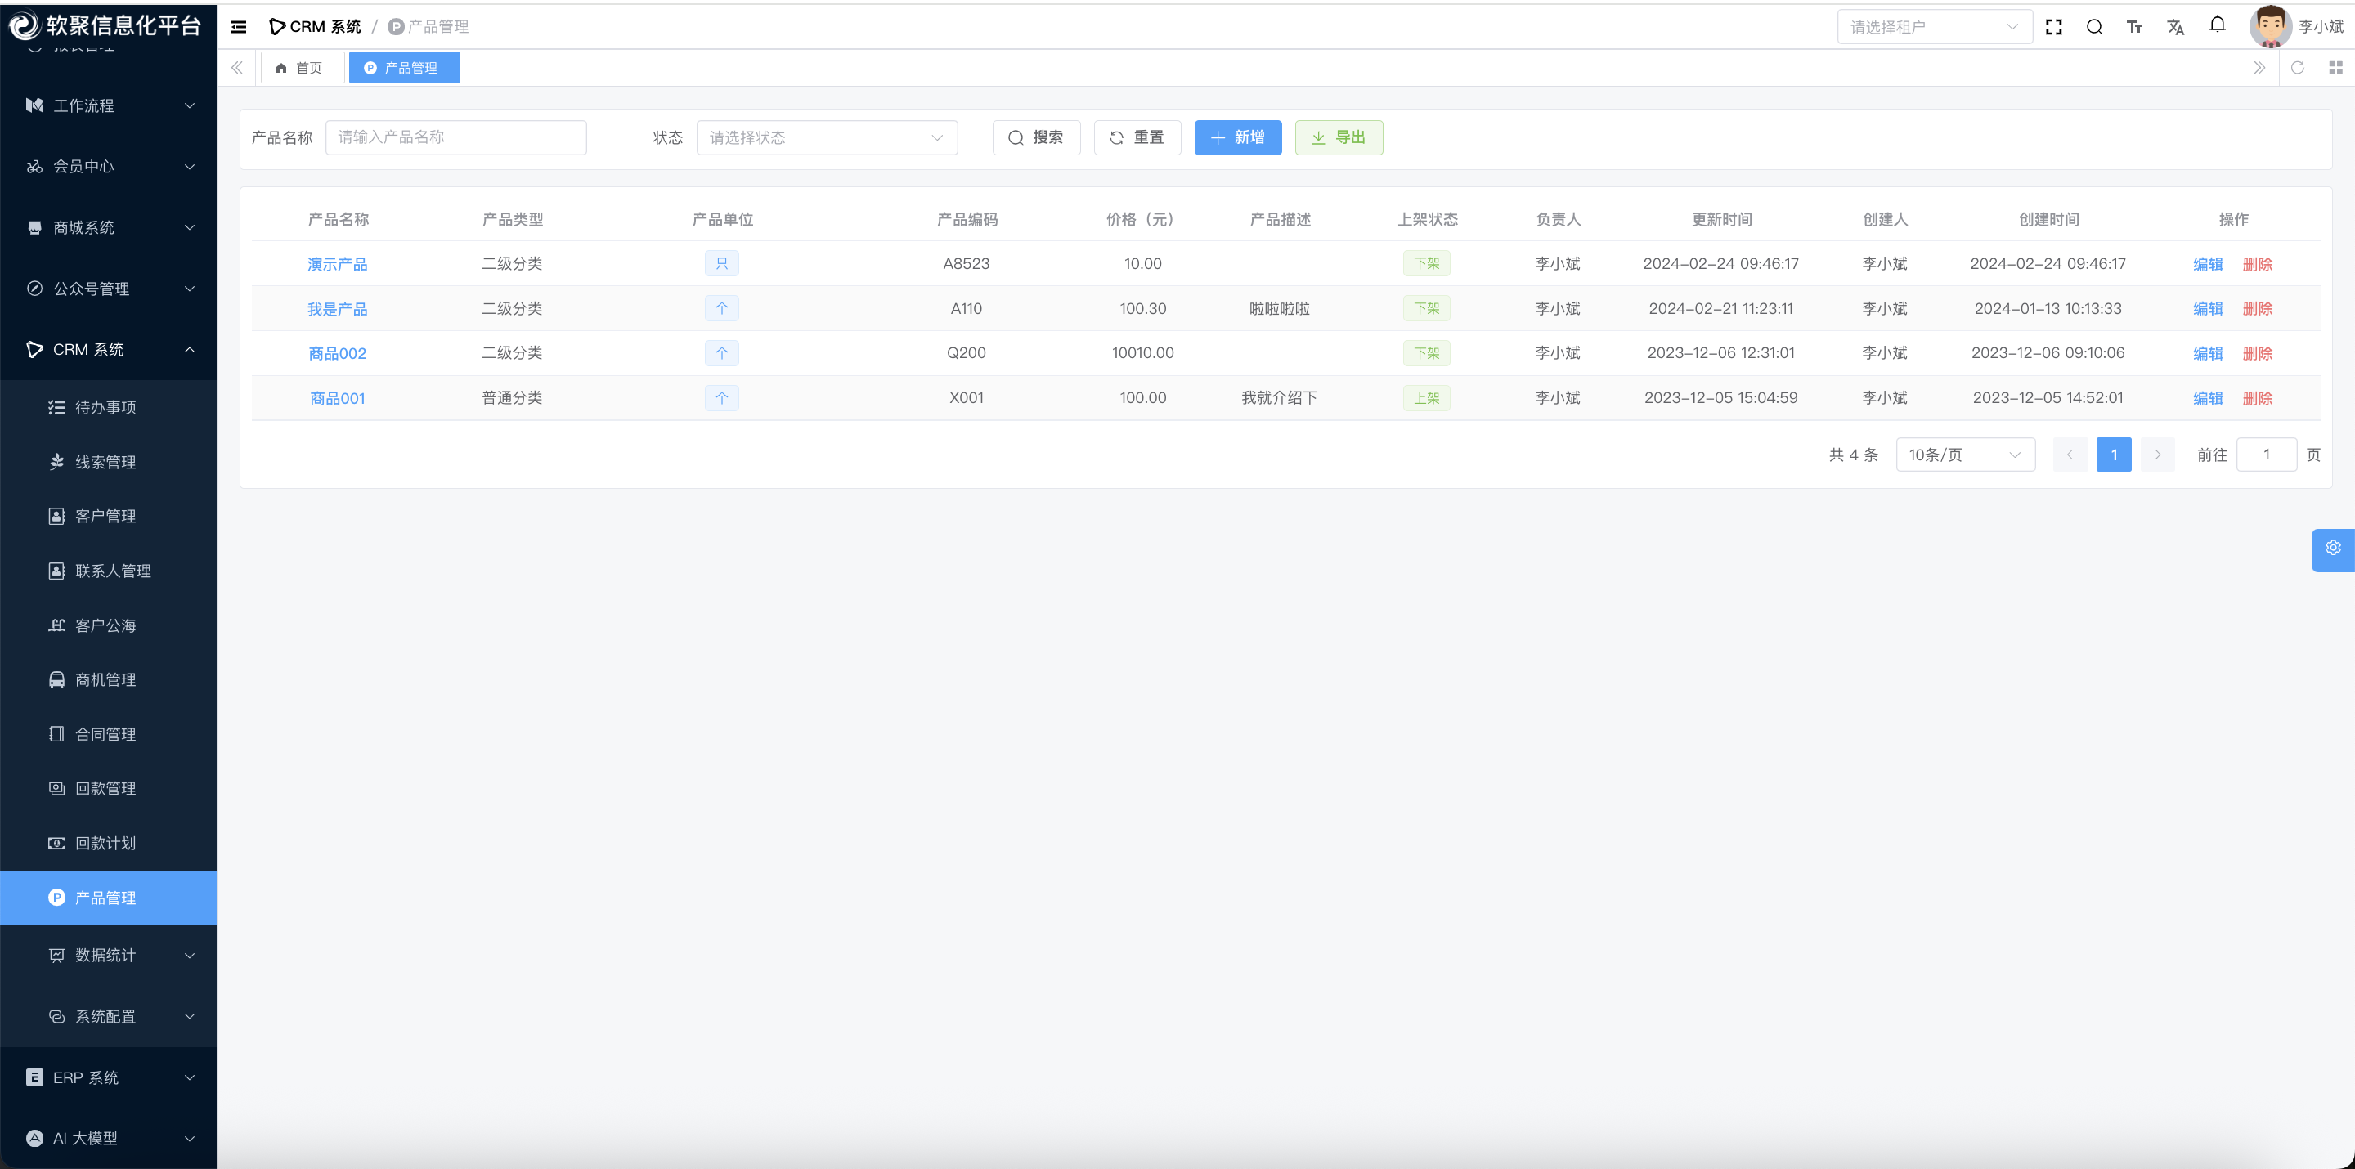Image resolution: width=2355 pixels, height=1169 pixels.
Task: Open the 状态 status dropdown
Action: [827, 138]
